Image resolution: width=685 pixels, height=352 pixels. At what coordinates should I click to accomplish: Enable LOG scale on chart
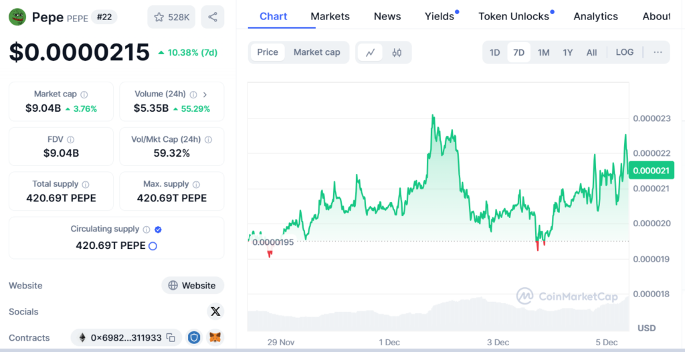pyautogui.click(x=624, y=52)
